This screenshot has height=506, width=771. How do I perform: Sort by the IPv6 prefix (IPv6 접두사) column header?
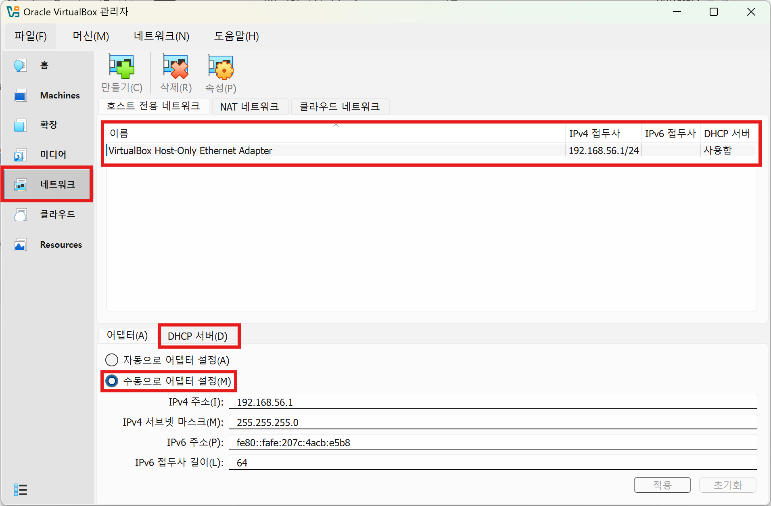click(671, 134)
